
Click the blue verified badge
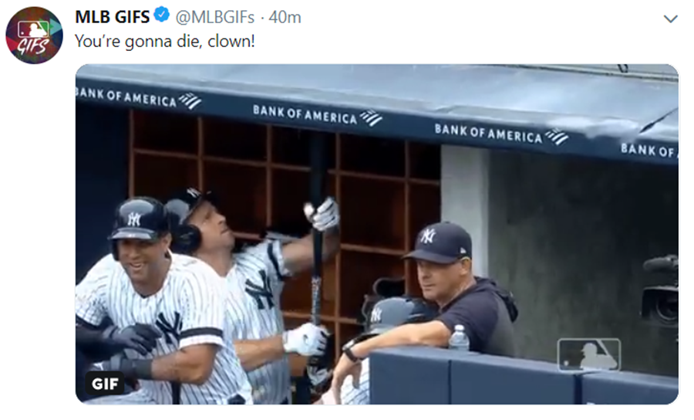161,15
